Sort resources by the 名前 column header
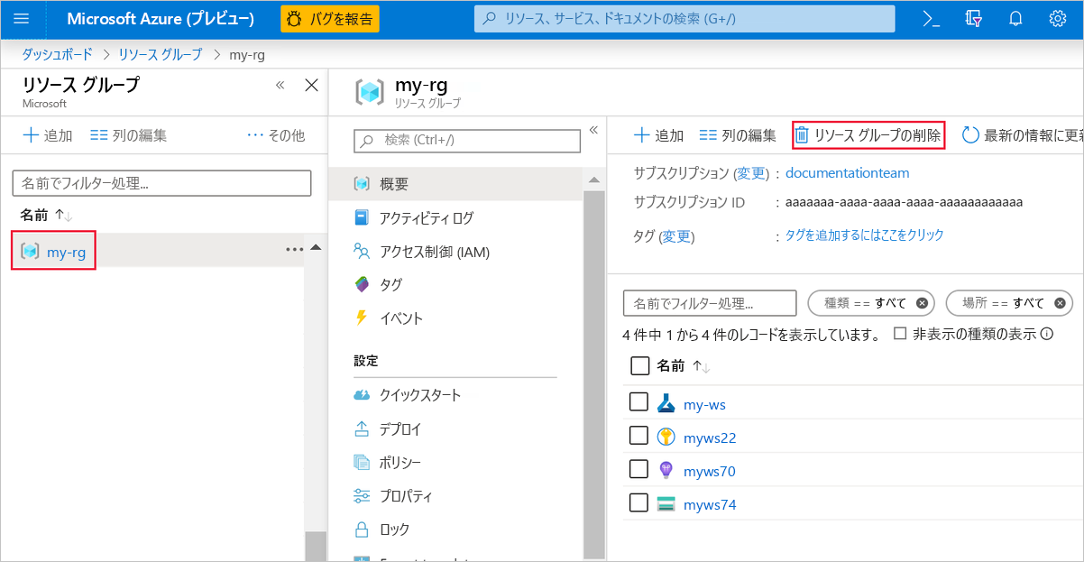The width and height of the screenshot is (1084, 562). pos(683,365)
